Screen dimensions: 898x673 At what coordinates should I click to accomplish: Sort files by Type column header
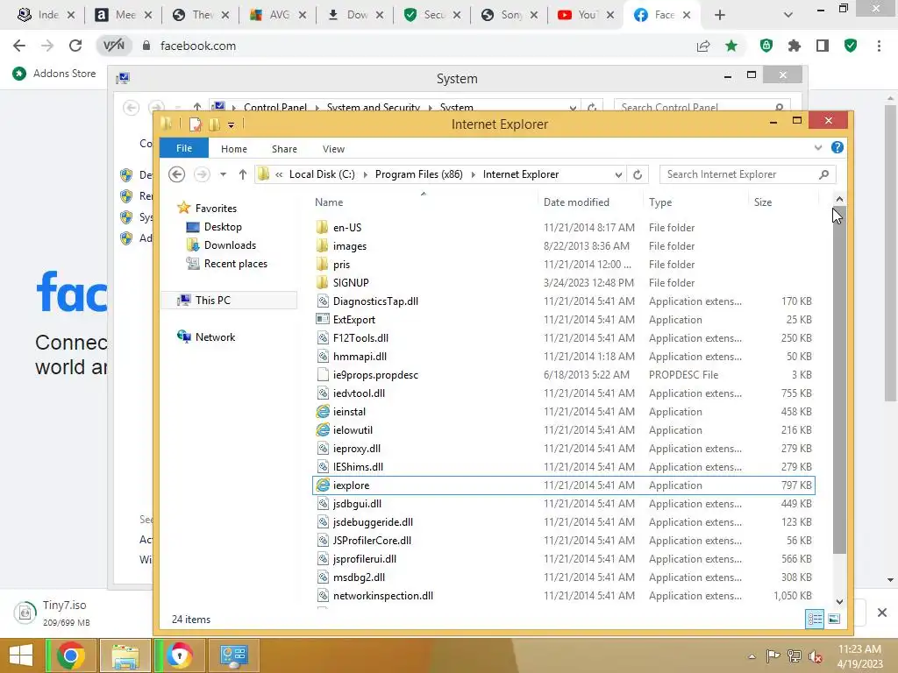[x=660, y=202]
